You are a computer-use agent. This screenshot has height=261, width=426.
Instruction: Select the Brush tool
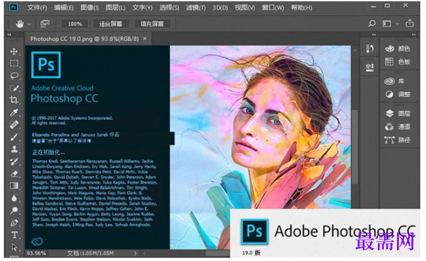coord(14,137)
